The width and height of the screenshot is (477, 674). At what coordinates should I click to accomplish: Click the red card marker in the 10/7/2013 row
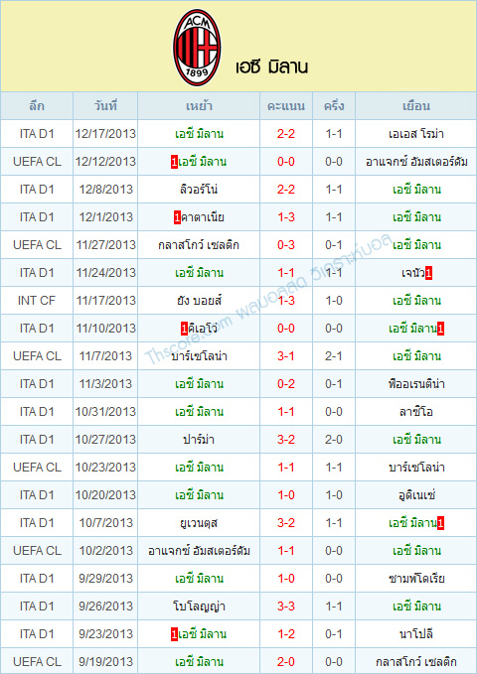(x=441, y=523)
